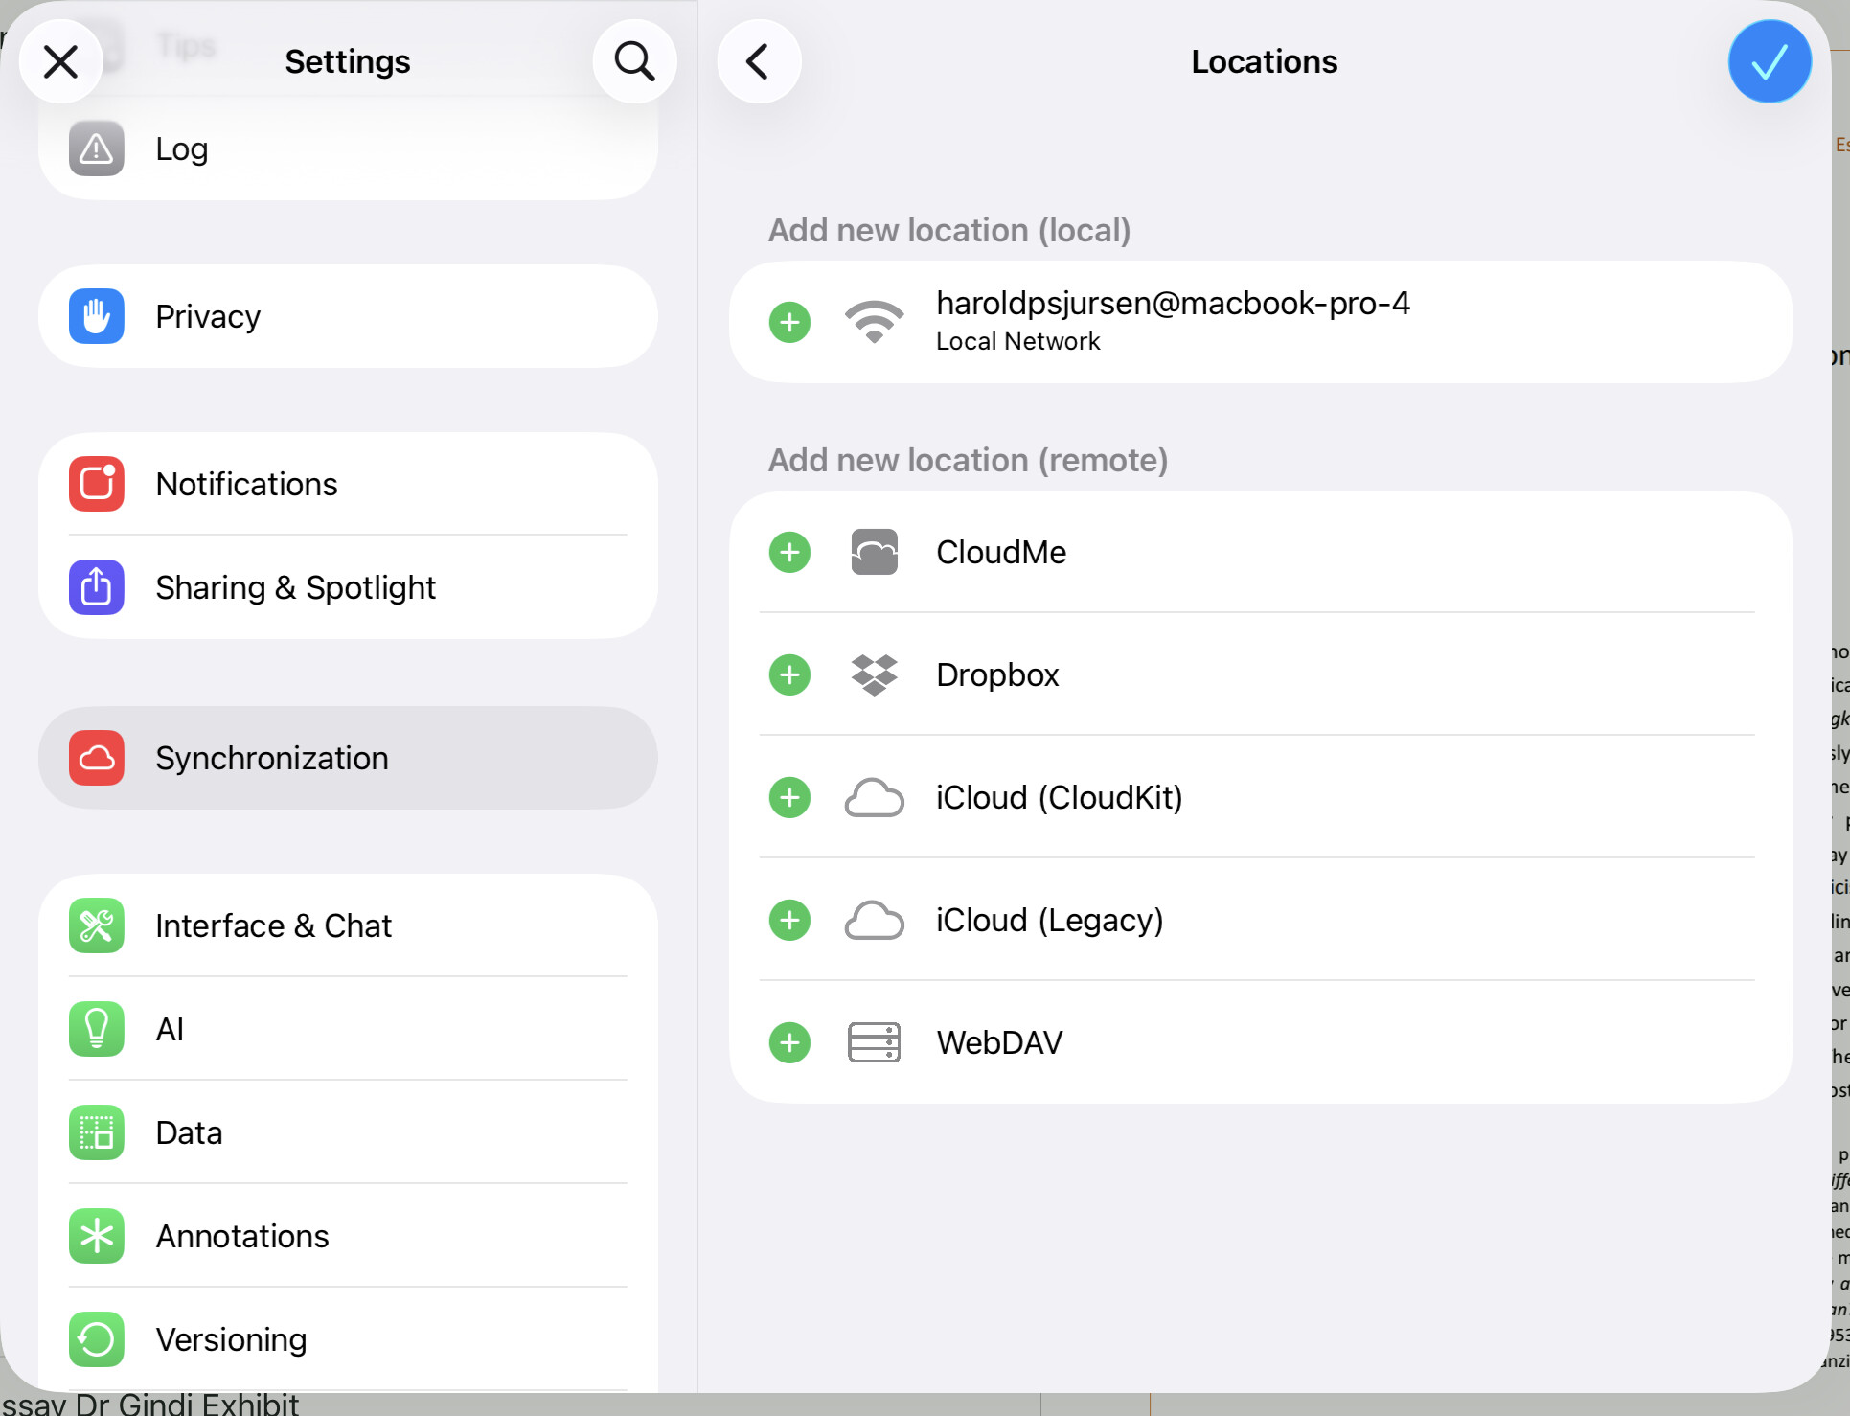This screenshot has width=1850, height=1416.
Task: Open the Settings search magnifier
Action: tap(634, 62)
